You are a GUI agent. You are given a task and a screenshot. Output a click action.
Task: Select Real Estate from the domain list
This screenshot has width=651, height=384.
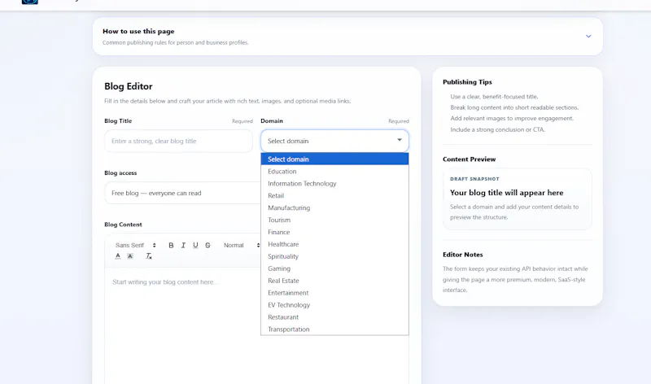[334, 281]
